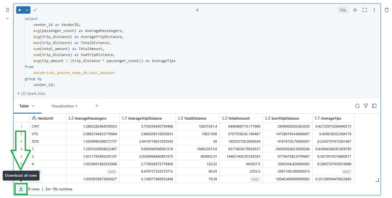Open the run button dropdown arrow
The height and width of the screenshot is (198, 392).
coord(27,10)
